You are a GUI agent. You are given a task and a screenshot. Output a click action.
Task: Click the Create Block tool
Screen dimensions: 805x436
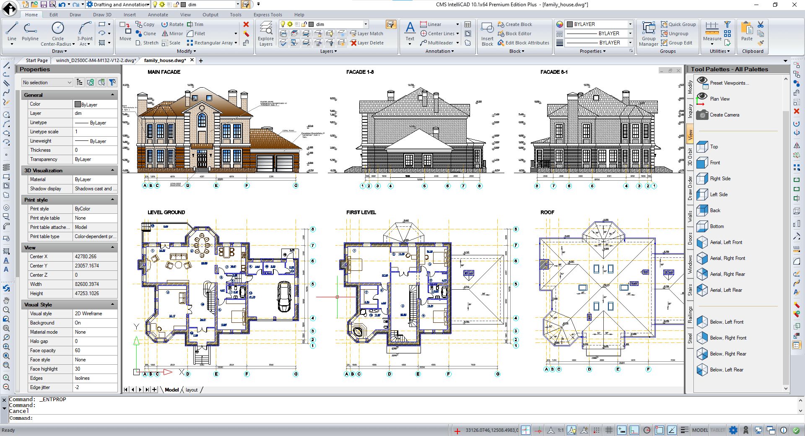coord(515,24)
